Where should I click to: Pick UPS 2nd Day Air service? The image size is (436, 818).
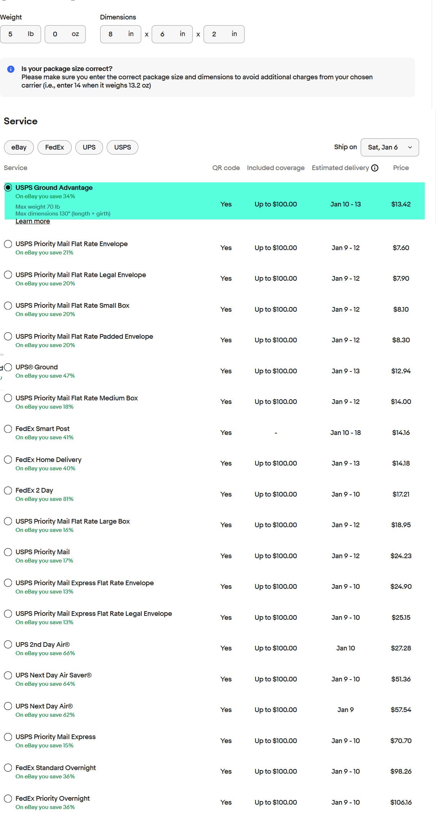tap(8, 644)
